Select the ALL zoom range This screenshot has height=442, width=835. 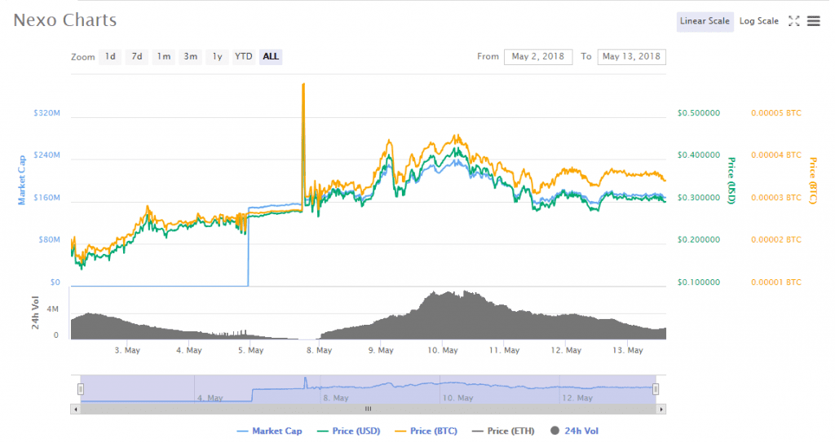(271, 56)
